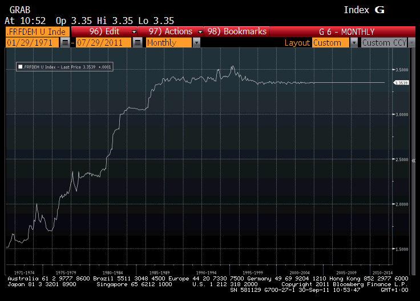This screenshot has width=420, height=301.
Task: Click the Index G label at top right
Action: pyautogui.click(x=364, y=10)
